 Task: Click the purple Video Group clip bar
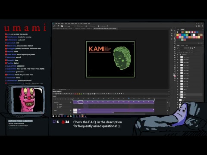point(113,102)
